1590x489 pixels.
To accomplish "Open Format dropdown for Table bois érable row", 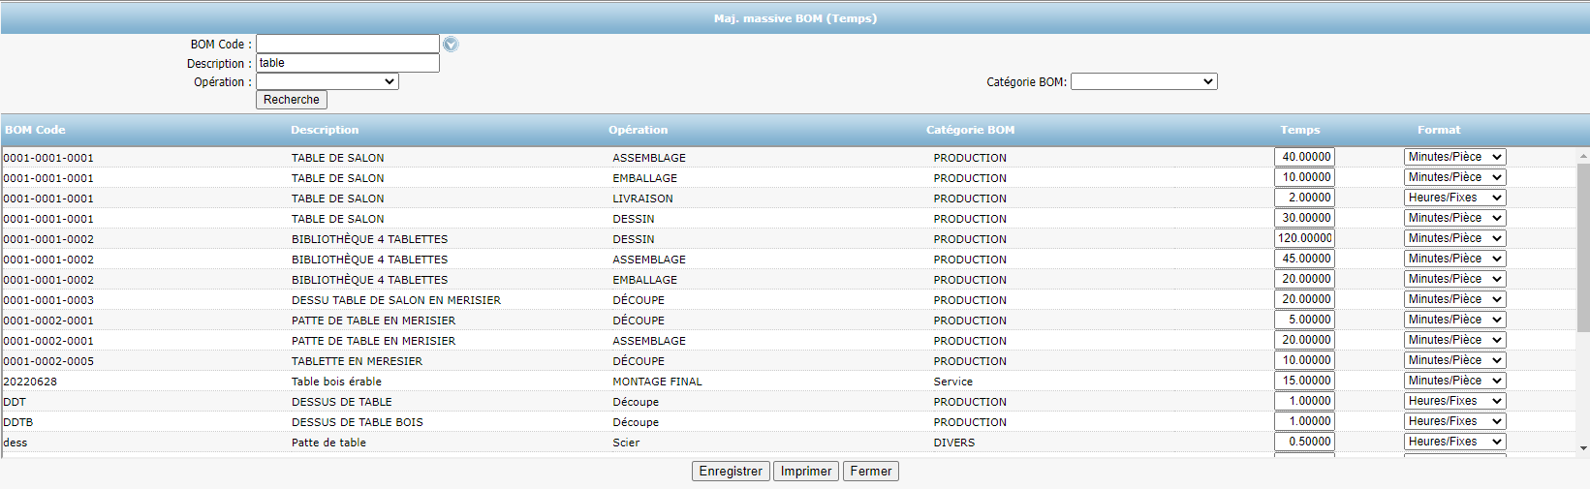I will (1454, 381).
